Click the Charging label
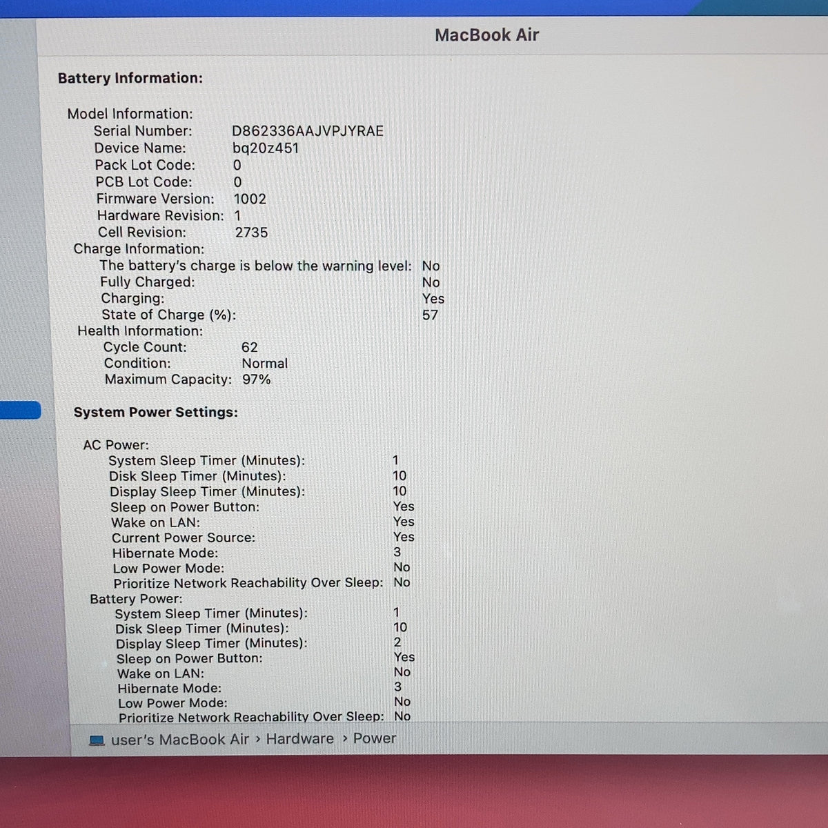The width and height of the screenshot is (828, 828). coord(132,299)
